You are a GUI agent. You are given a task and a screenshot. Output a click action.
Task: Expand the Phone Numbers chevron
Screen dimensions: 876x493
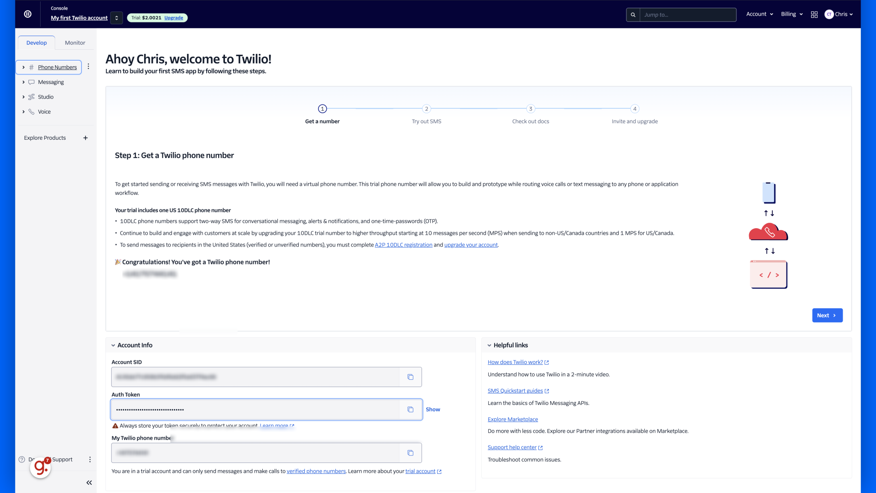pos(24,67)
